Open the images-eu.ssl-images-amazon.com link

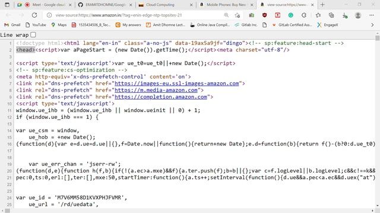[x=177, y=83]
